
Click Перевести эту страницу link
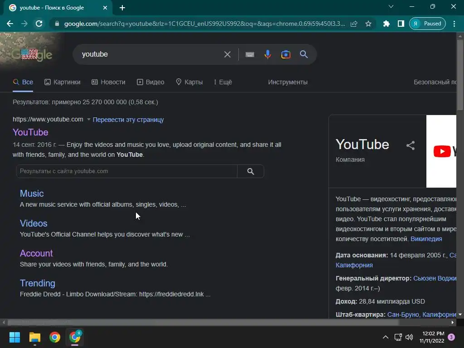click(x=128, y=120)
